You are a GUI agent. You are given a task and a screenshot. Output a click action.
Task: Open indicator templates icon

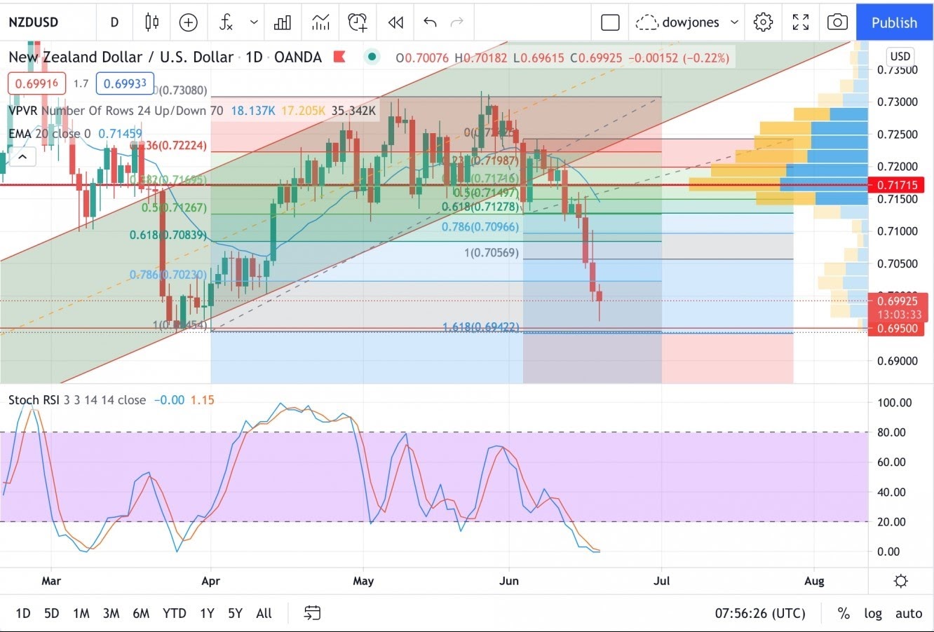click(320, 22)
